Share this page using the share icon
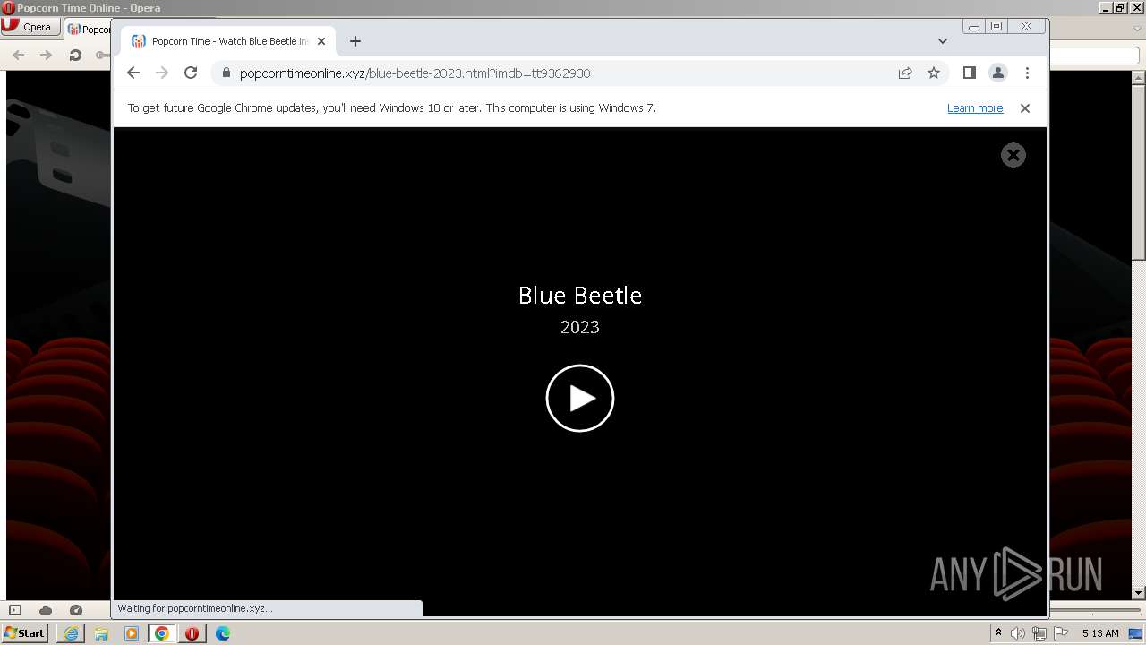The height and width of the screenshot is (645, 1146). point(905,73)
